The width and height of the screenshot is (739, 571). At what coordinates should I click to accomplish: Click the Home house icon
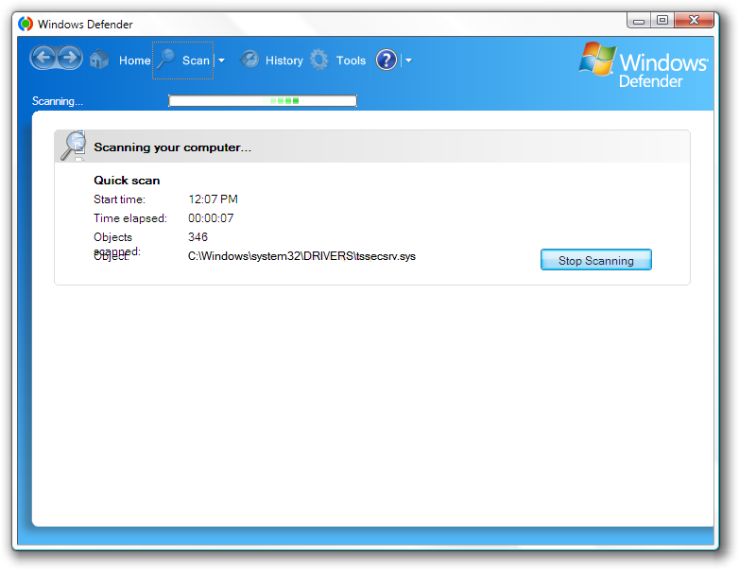tap(99, 60)
